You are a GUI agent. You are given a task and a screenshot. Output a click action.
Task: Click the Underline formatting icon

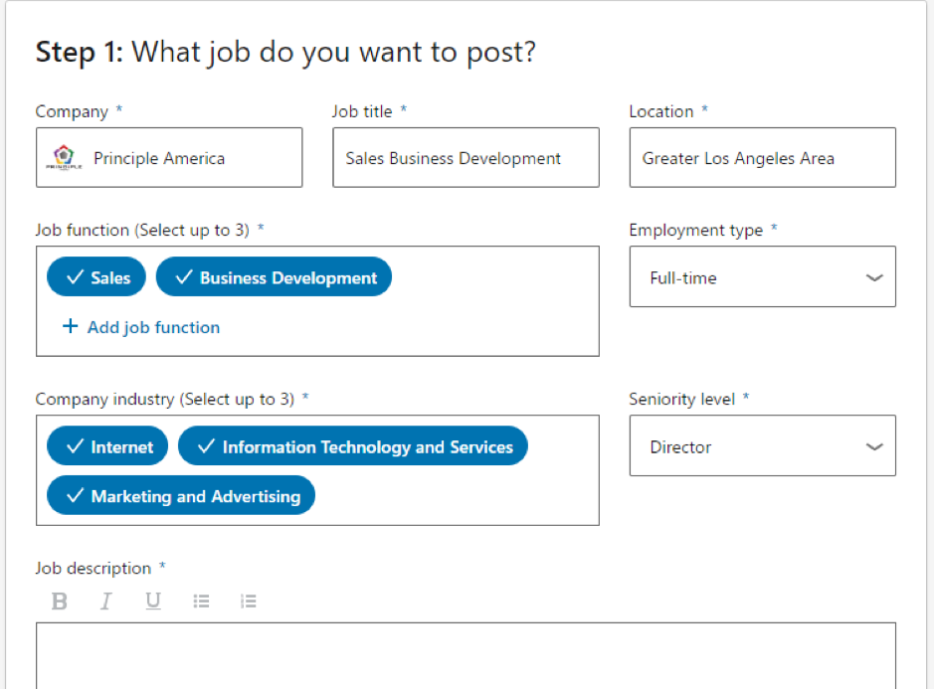point(153,602)
